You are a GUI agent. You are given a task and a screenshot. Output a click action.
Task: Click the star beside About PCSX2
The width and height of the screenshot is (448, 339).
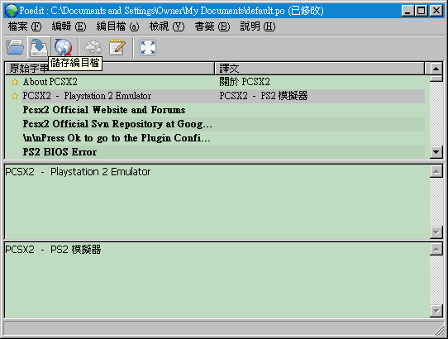coord(15,83)
